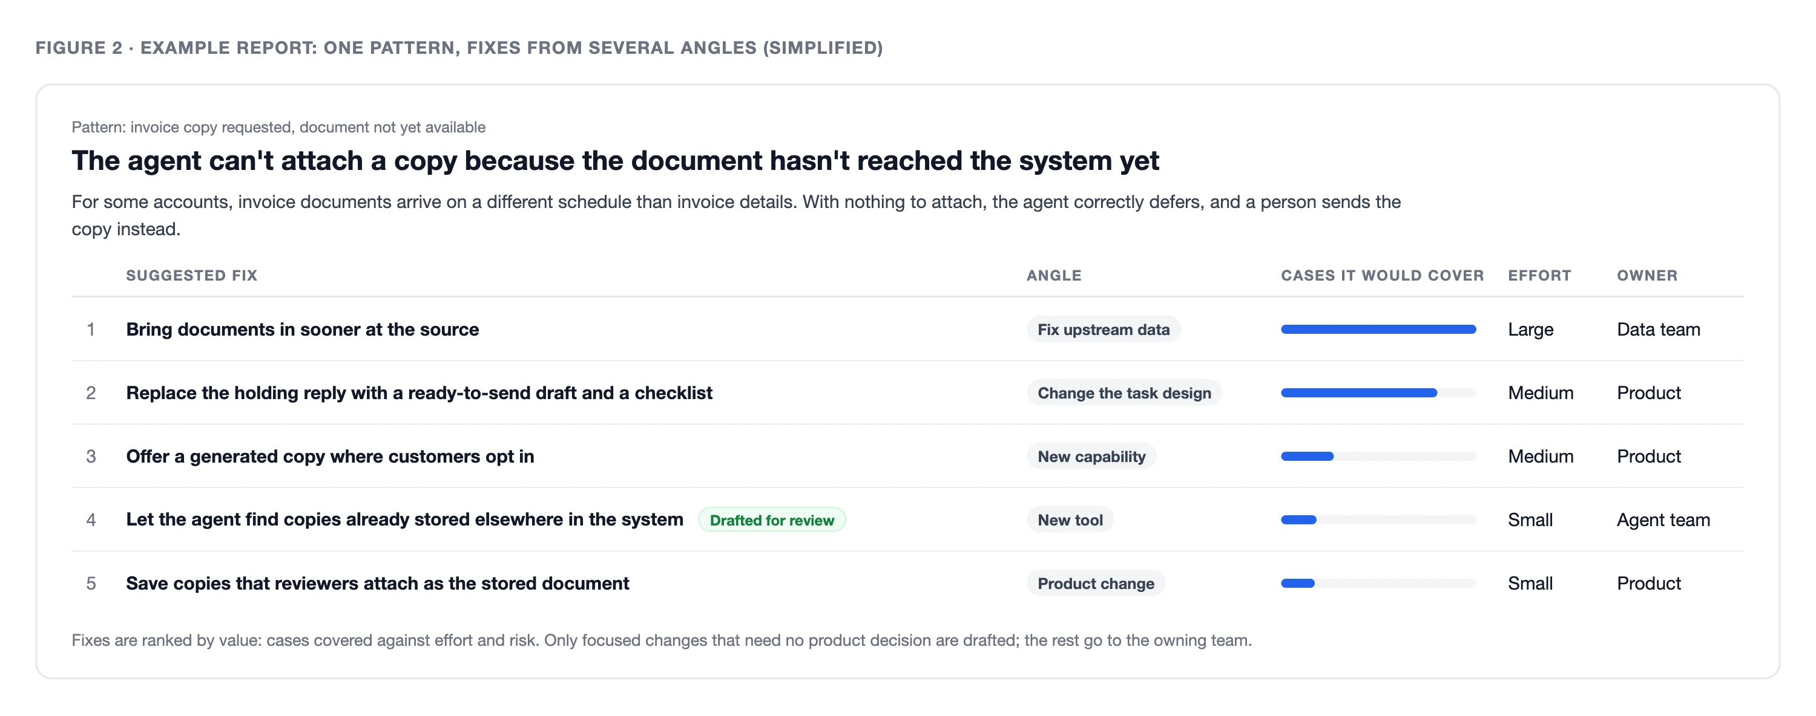Click 'Medium' effort in the generated copy row
Viewport: 1816px width, 716px height.
[1541, 456]
